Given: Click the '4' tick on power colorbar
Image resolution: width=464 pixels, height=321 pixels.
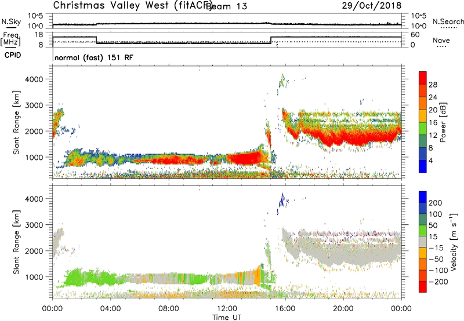Looking at the screenshot, I should pyautogui.click(x=431, y=160).
